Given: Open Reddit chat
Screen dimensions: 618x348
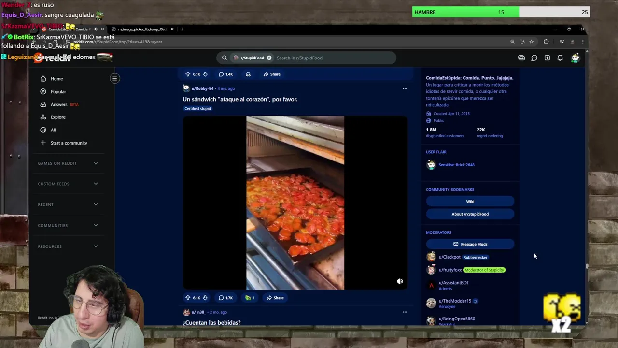Looking at the screenshot, I should 534,58.
